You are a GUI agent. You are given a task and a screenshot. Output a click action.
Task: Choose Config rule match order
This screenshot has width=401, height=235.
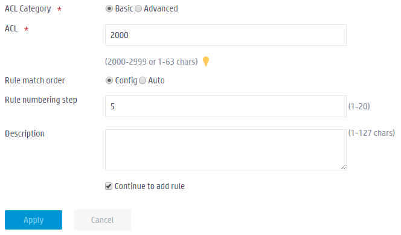pos(109,80)
